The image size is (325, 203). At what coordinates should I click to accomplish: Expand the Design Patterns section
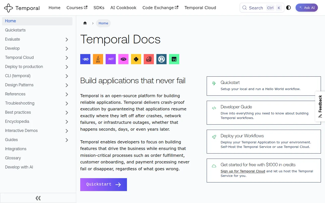[67, 85]
